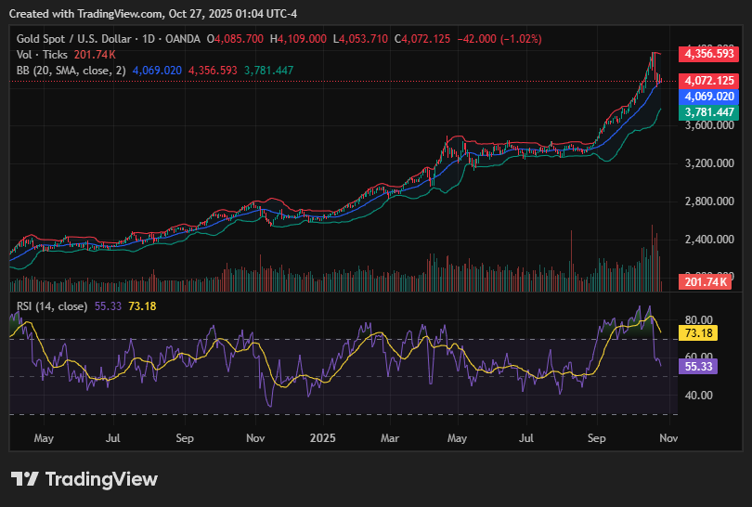Select the Gold Spot / U.S. Dollar symbol title
752x507 pixels.
pyautogui.click(x=74, y=39)
